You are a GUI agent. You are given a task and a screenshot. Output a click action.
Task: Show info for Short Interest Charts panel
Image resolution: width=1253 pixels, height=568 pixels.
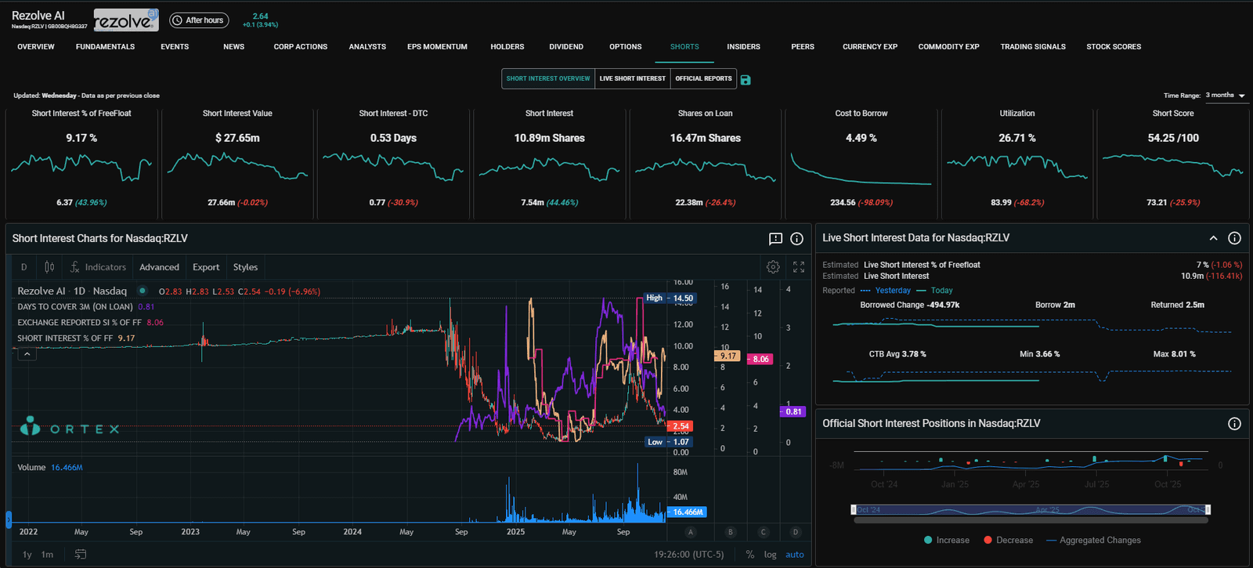(x=796, y=239)
